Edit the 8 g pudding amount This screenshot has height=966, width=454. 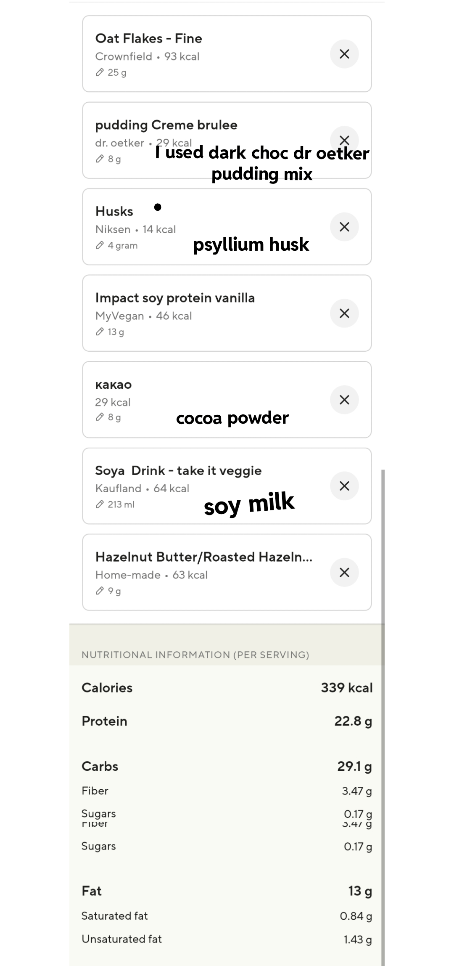pyautogui.click(x=108, y=159)
